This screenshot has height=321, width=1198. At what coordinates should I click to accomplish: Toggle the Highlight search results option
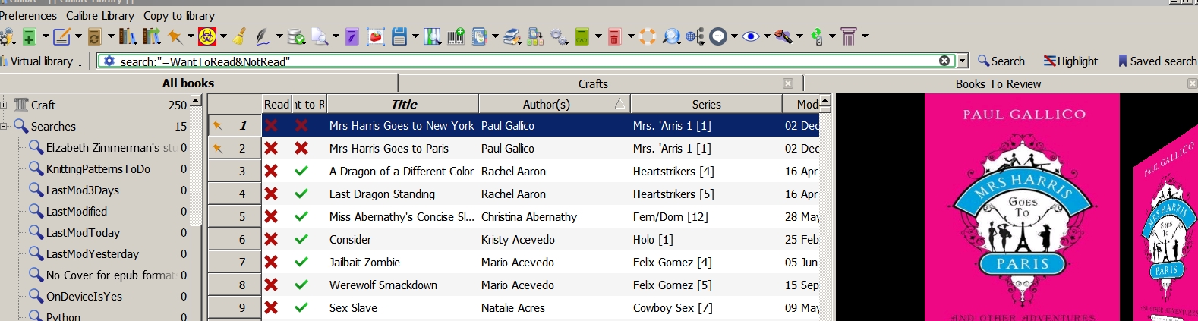click(1070, 61)
